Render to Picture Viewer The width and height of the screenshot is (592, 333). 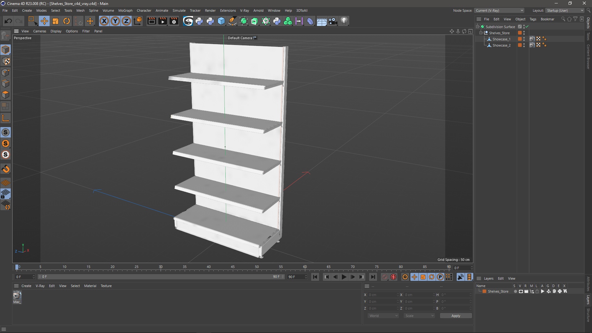tap(162, 21)
